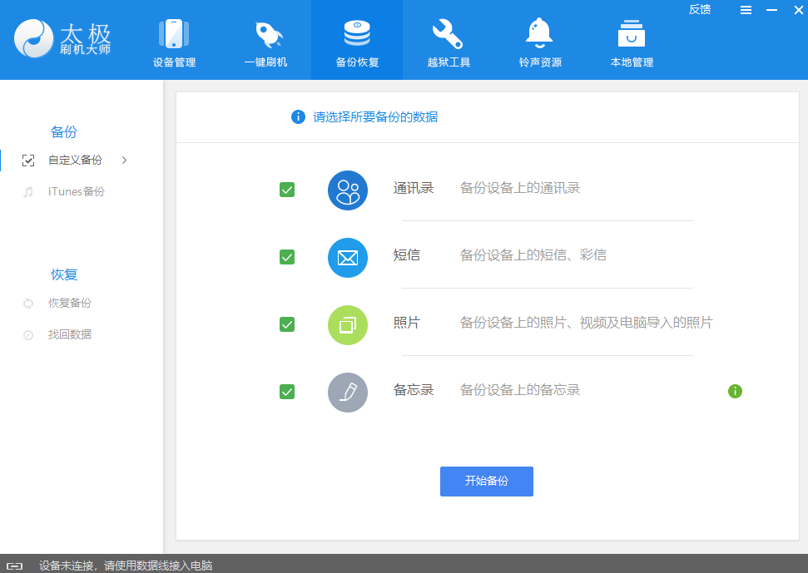
Task: Click the blue info icon above the list
Action: (x=297, y=117)
